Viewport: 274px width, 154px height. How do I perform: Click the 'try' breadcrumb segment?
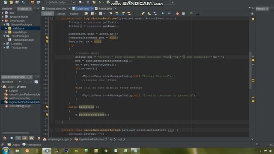click(x=111, y=139)
